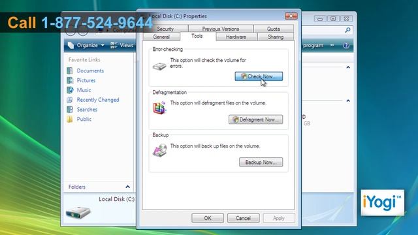The image size is (418, 235).
Task: Click the Apply button
Action: click(x=279, y=218)
